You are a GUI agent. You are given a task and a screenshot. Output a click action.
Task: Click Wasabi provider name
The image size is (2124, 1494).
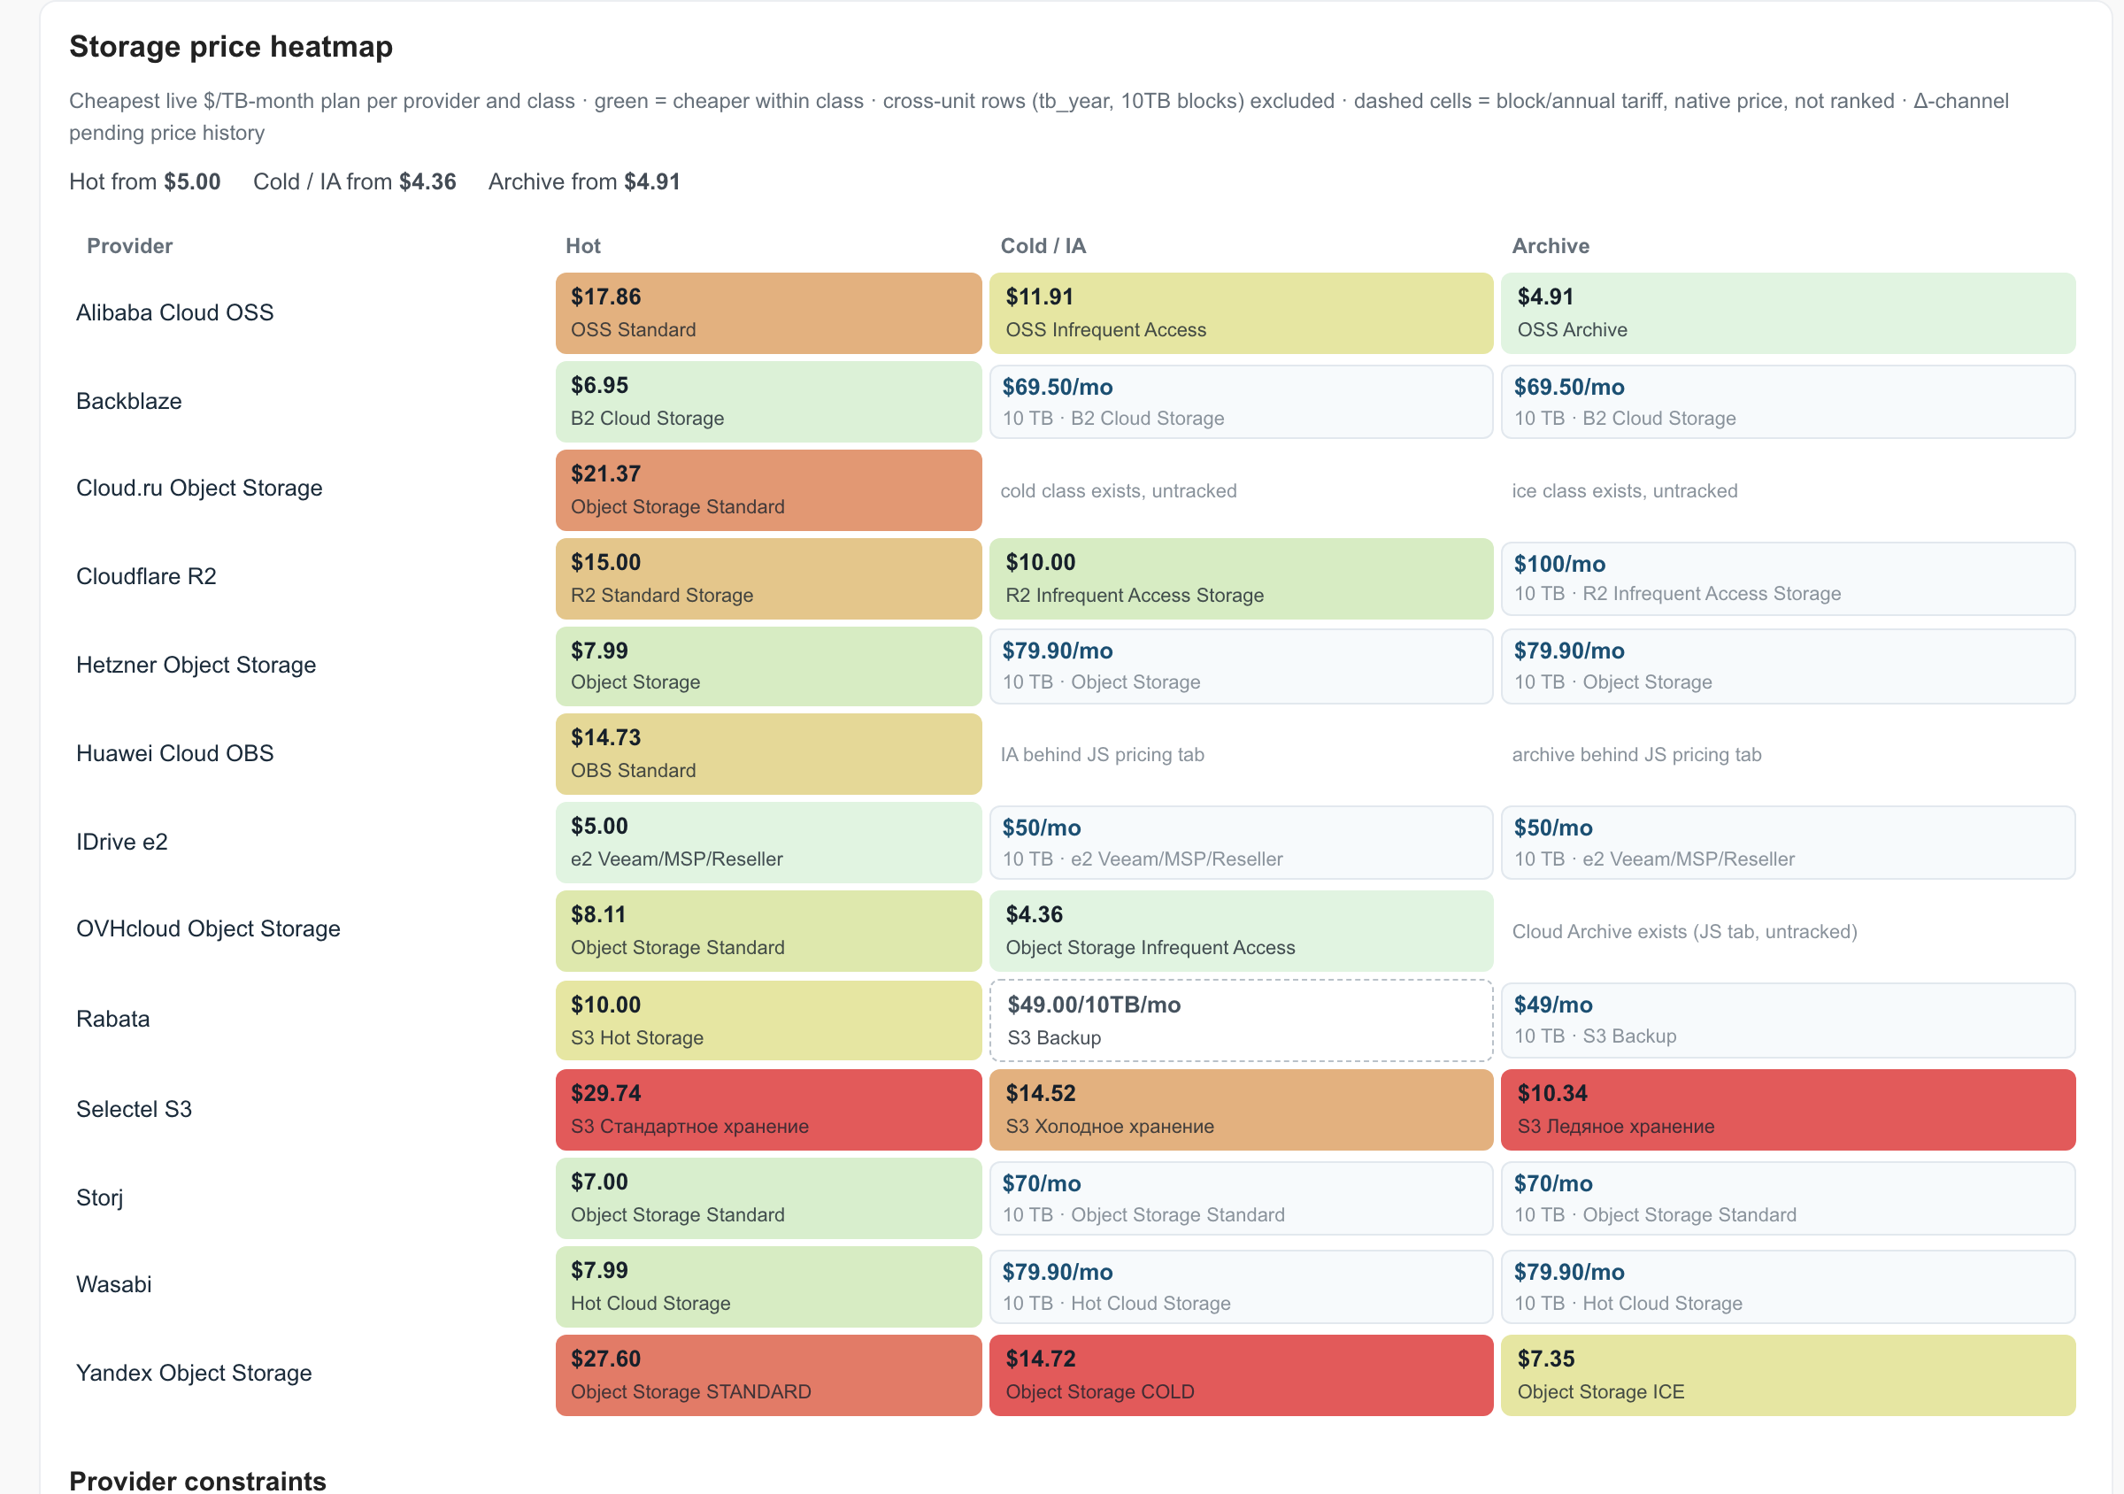tap(114, 1285)
